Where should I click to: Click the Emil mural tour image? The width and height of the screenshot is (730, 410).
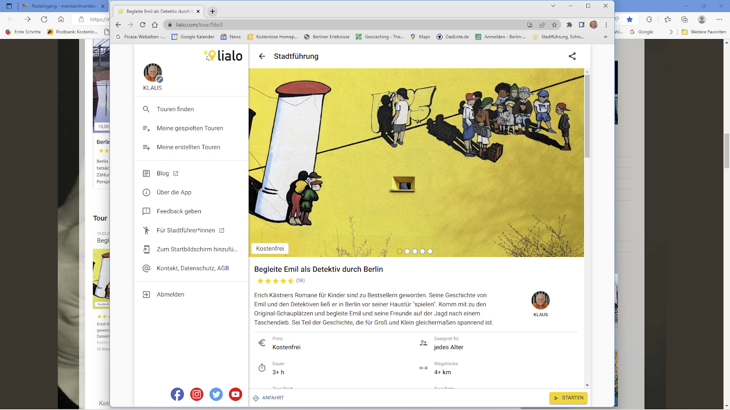click(416, 163)
